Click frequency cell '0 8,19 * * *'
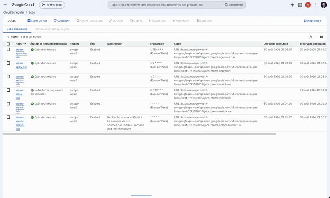The height and width of the screenshot is (198, 330). (x=159, y=92)
